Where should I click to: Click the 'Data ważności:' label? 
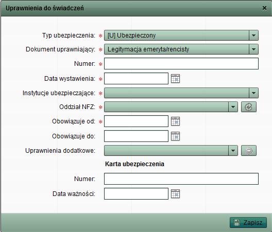tap(74, 194)
